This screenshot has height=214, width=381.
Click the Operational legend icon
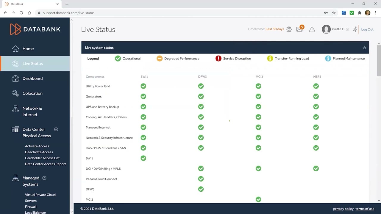(x=118, y=59)
